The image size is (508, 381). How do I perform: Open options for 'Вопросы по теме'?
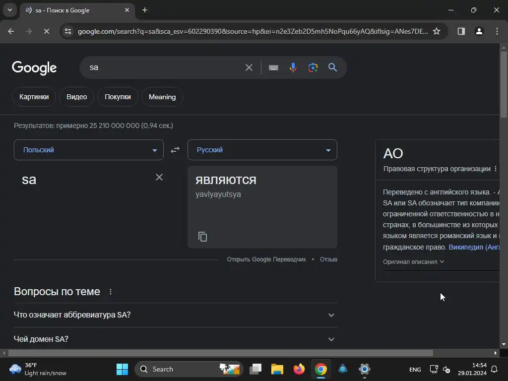(x=111, y=292)
